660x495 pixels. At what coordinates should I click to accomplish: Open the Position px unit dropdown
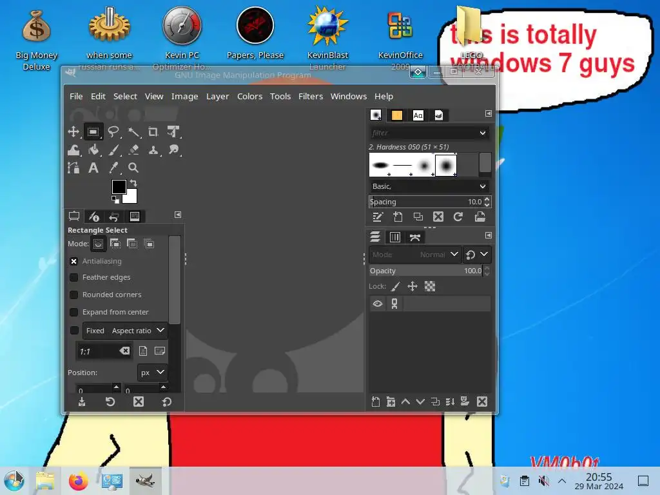(x=152, y=373)
